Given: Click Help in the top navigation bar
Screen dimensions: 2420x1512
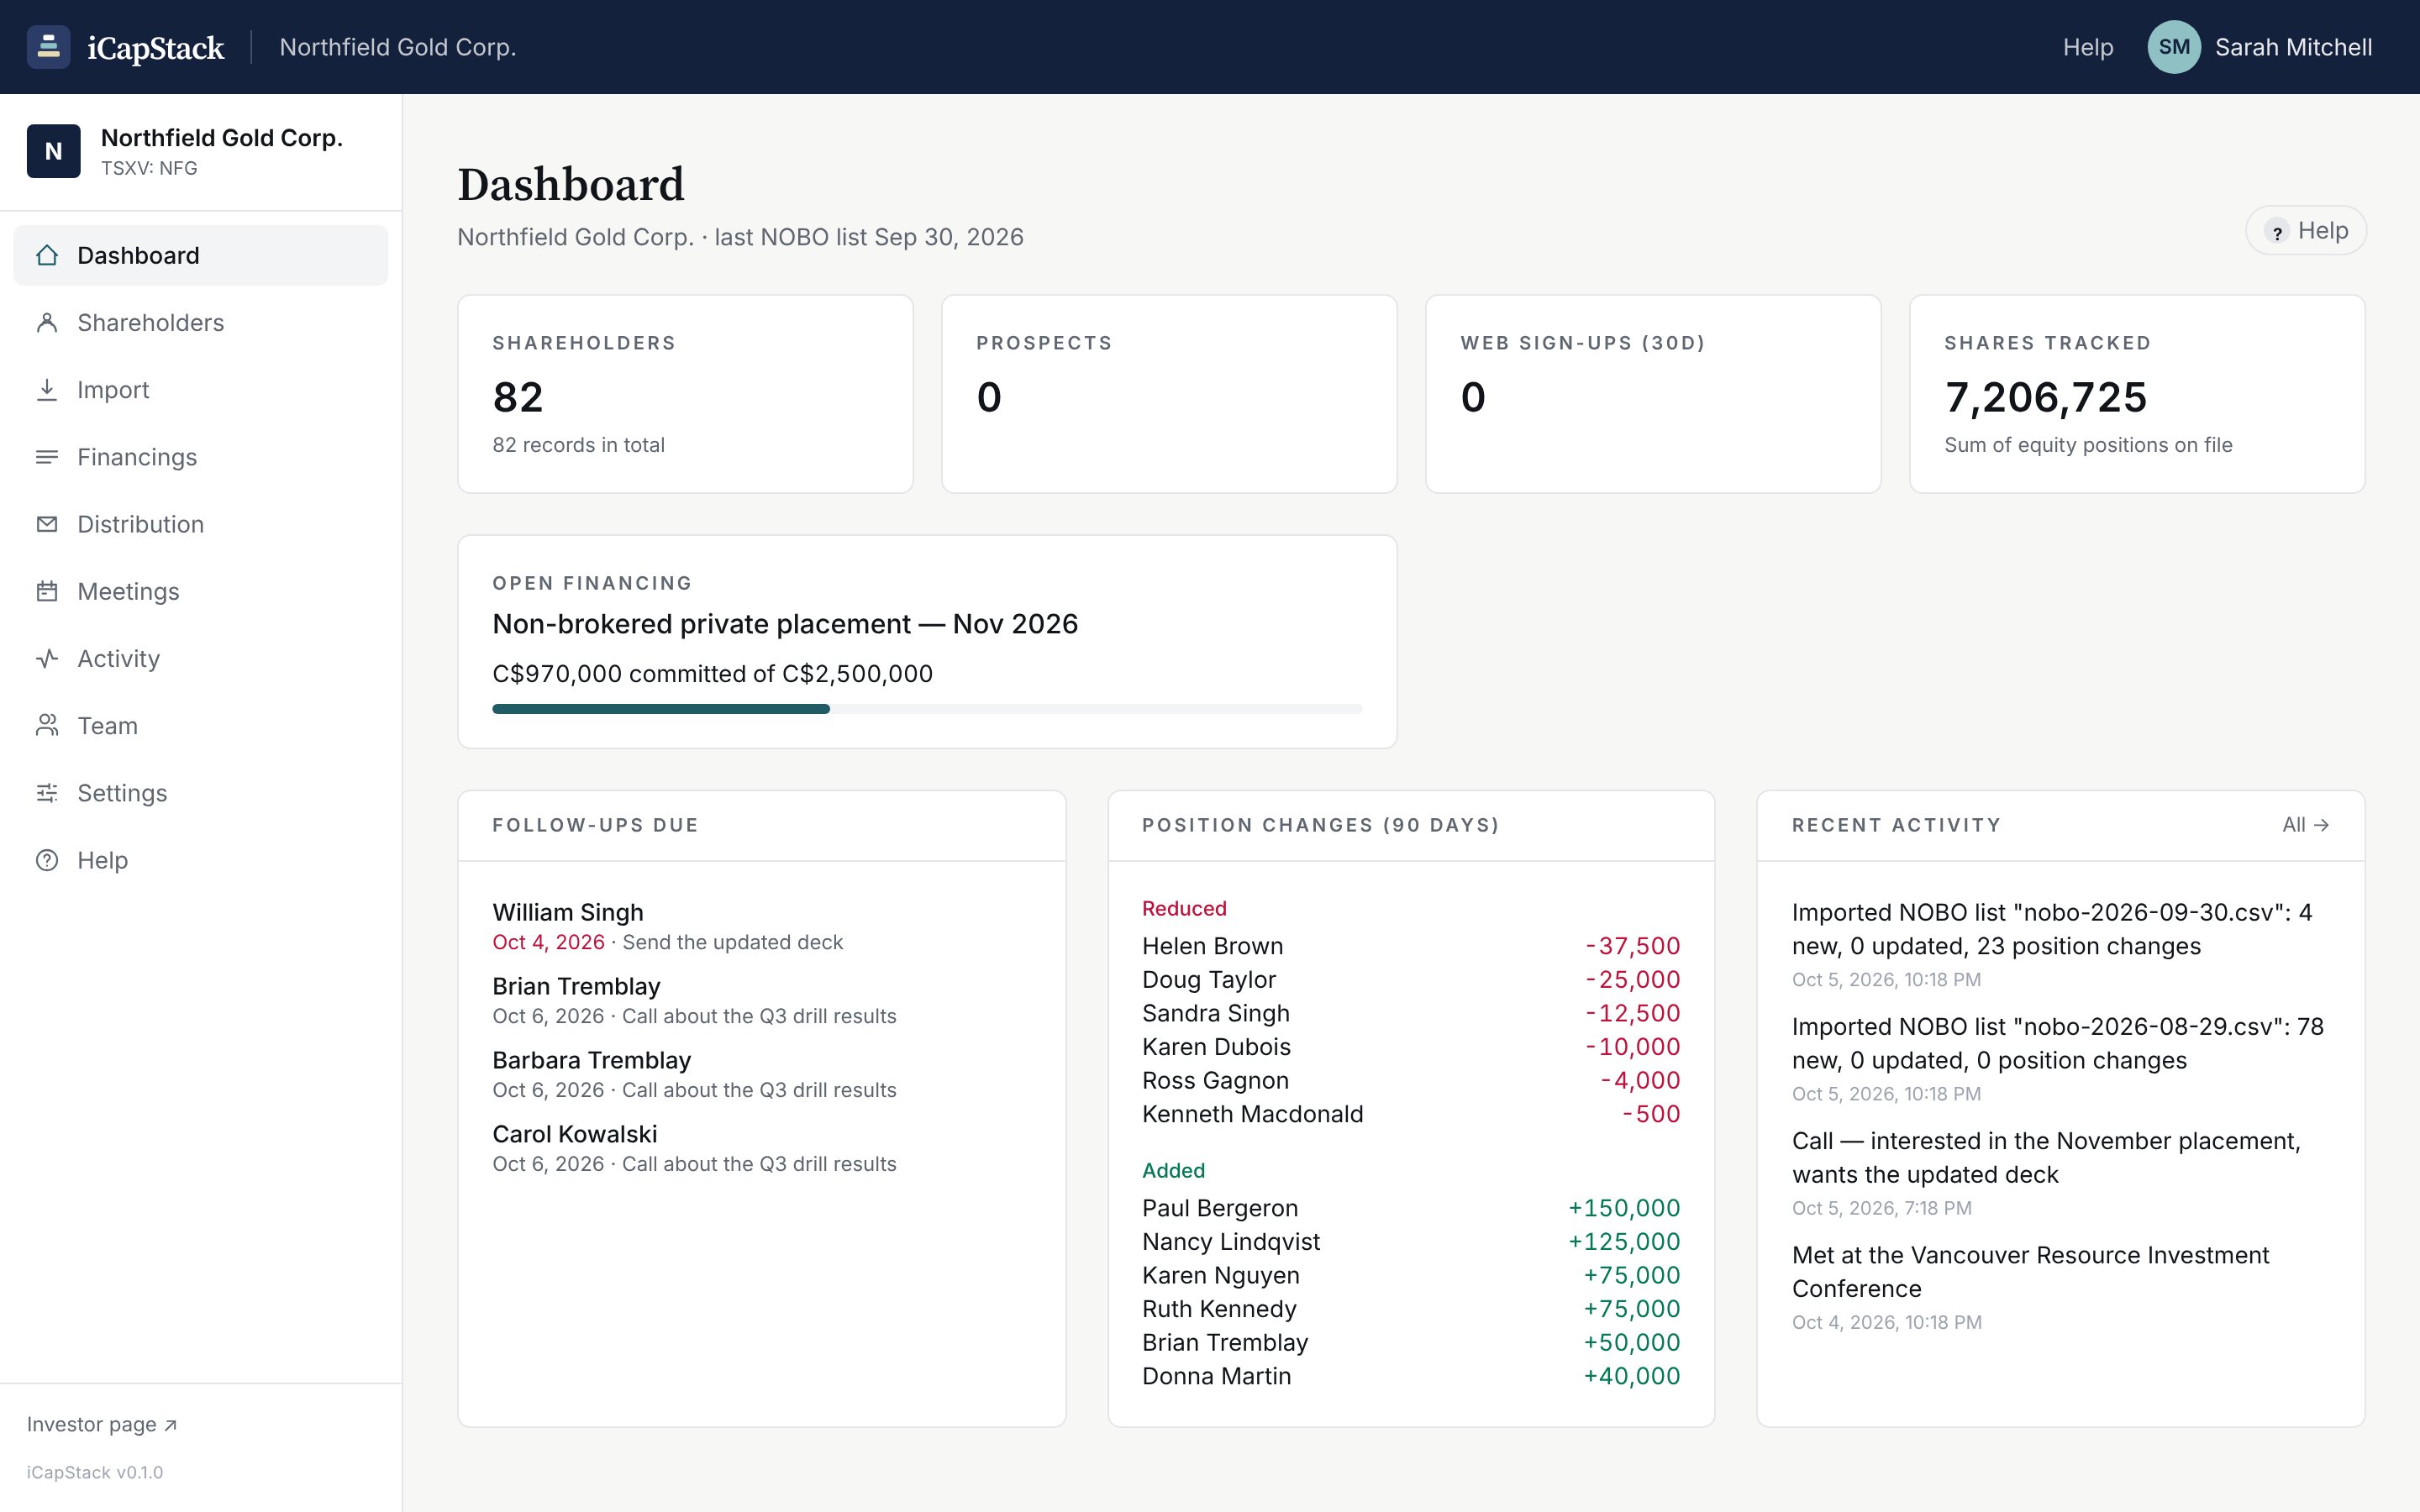Looking at the screenshot, I should click(2088, 47).
